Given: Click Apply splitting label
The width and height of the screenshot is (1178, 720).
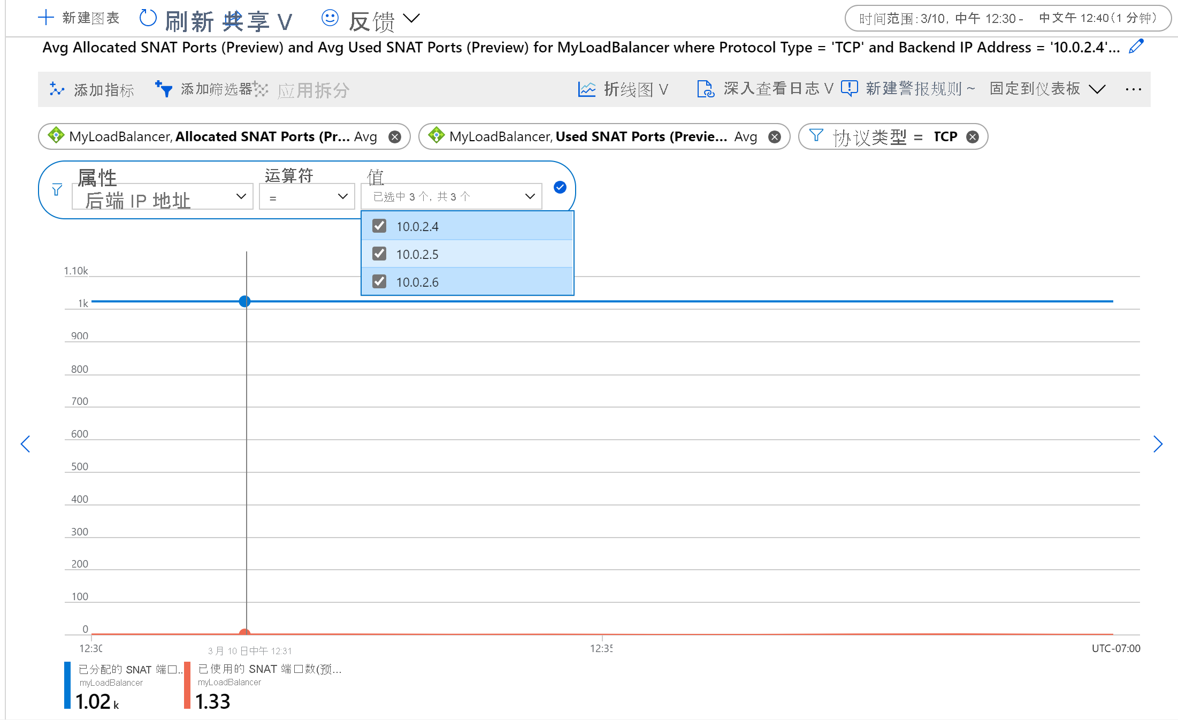Looking at the screenshot, I should [313, 90].
